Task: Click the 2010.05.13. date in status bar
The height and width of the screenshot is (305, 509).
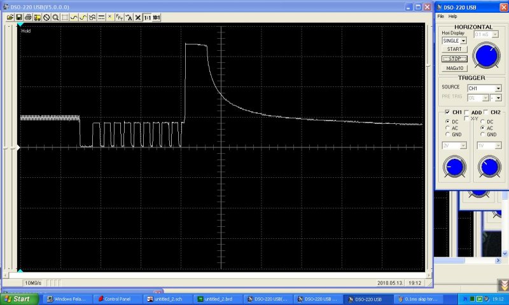Action: coord(390,283)
